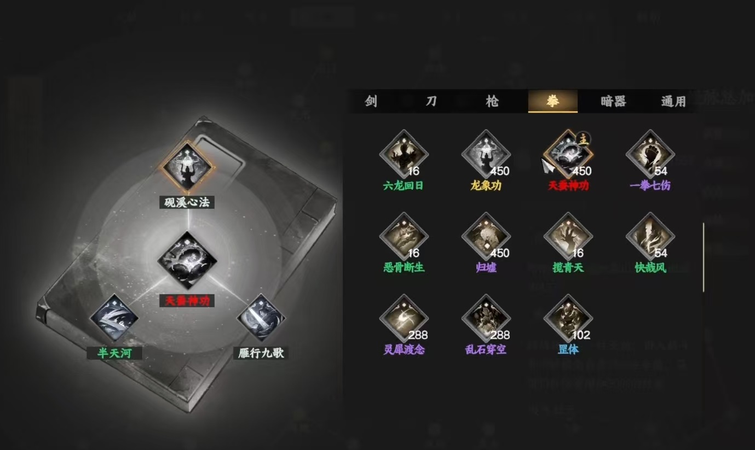
Task: Choose the 龙象功 skill icon
Action: [x=486, y=154]
